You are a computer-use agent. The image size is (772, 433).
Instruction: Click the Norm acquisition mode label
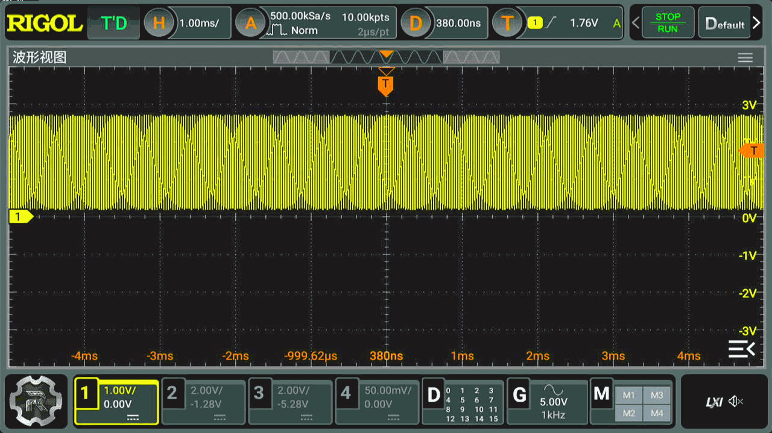(304, 31)
